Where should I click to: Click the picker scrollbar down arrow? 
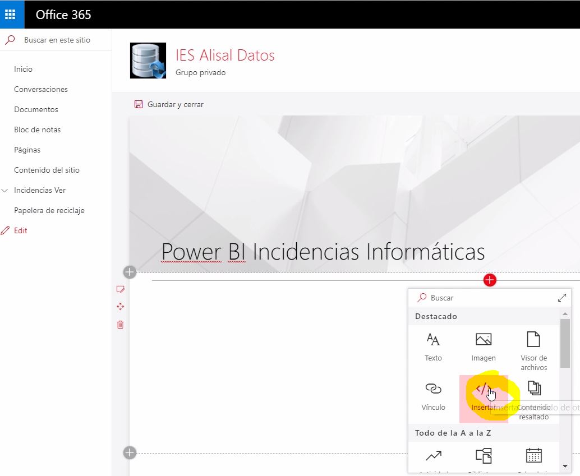565,466
